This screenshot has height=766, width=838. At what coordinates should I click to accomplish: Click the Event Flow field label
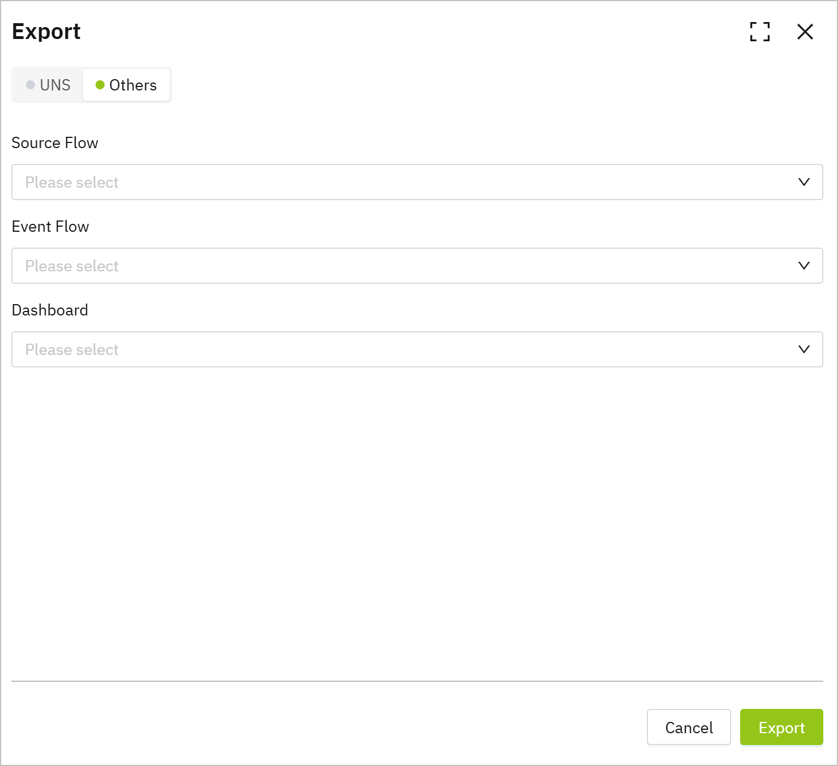pos(50,227)
